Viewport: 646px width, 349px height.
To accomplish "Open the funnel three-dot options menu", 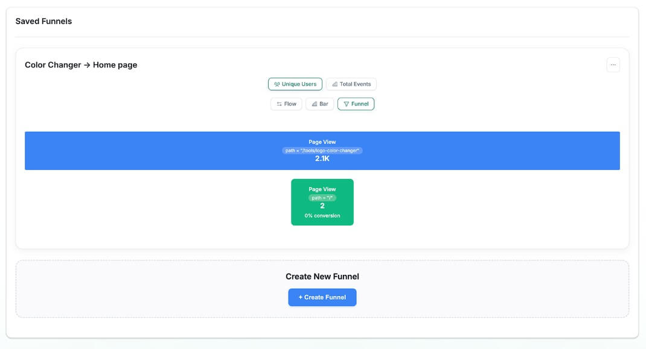I will click(x=613, y=64).
